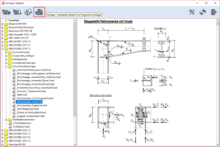Viewport: 220px width, 147px height.
Task: Open _Rahmenecke_Zuglasche.hed file
Action: click(x=32, y=105)
